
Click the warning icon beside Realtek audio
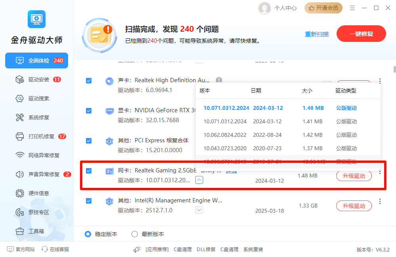pyautogui.click(x=219, y=80)
